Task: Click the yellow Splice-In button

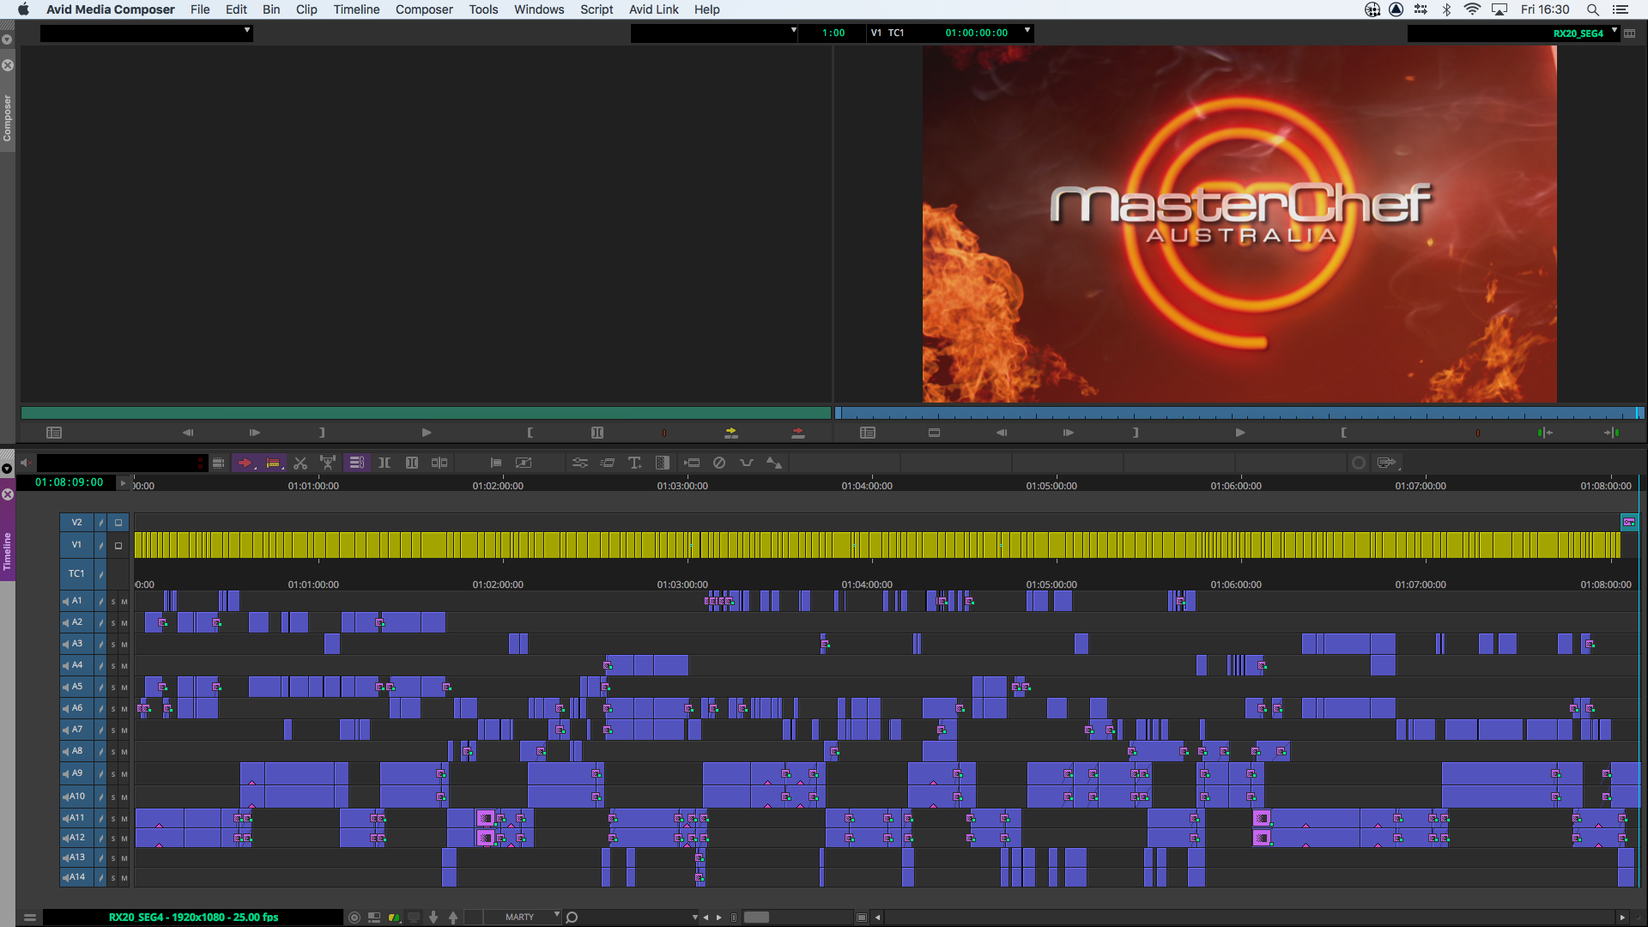Action: click(x=731, y=433)
